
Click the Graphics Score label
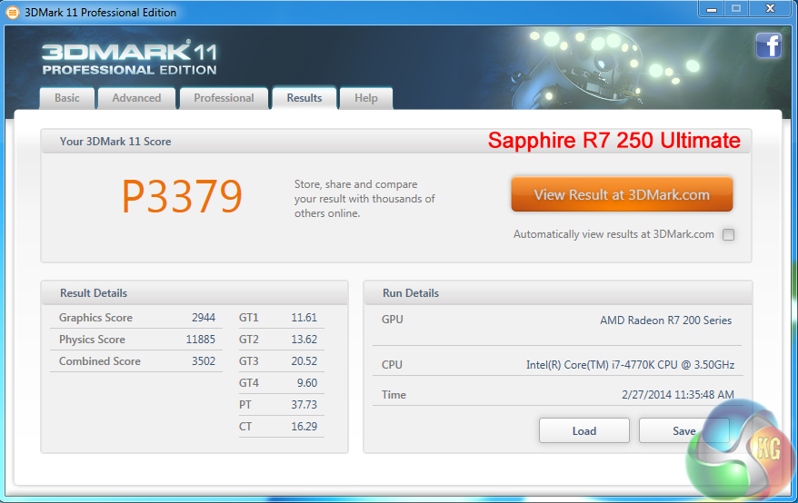click(95, 318)
